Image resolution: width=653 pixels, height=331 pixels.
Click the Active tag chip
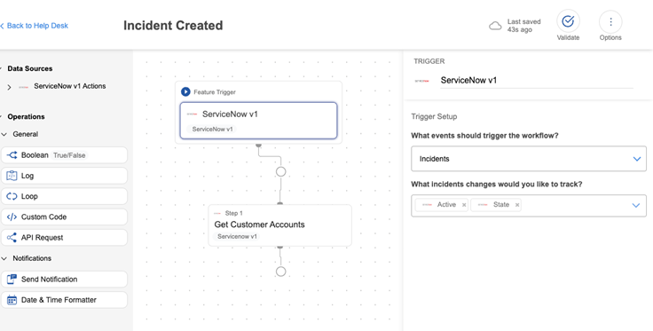[442, 205]
